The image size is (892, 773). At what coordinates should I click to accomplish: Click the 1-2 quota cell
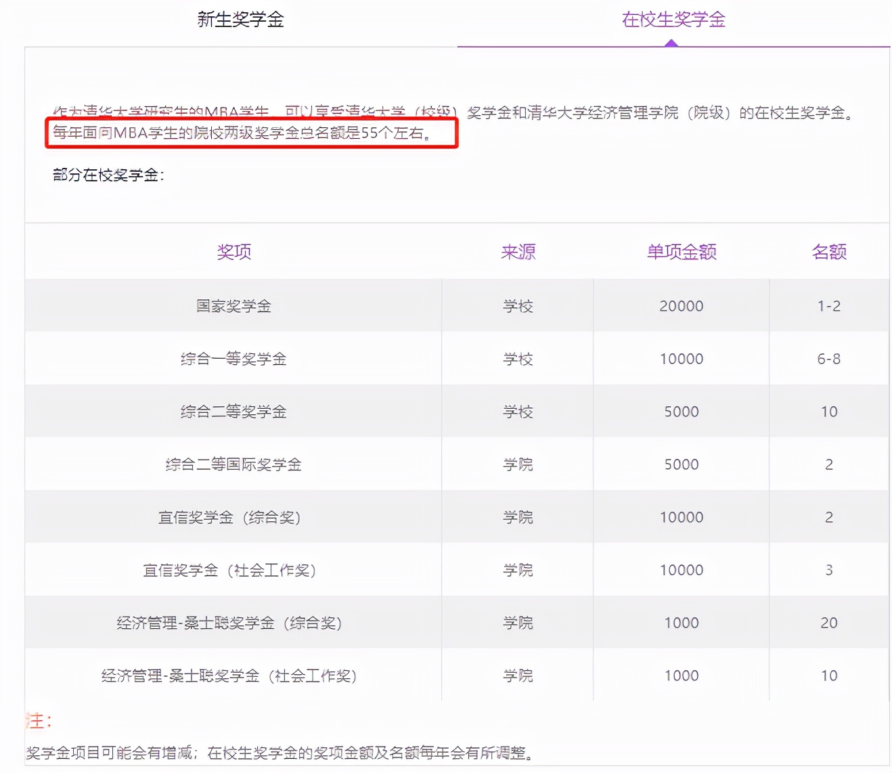pos(828,305)
